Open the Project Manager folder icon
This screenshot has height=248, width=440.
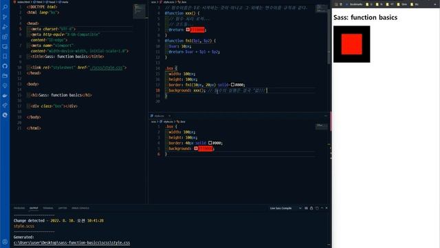[5, 76]
